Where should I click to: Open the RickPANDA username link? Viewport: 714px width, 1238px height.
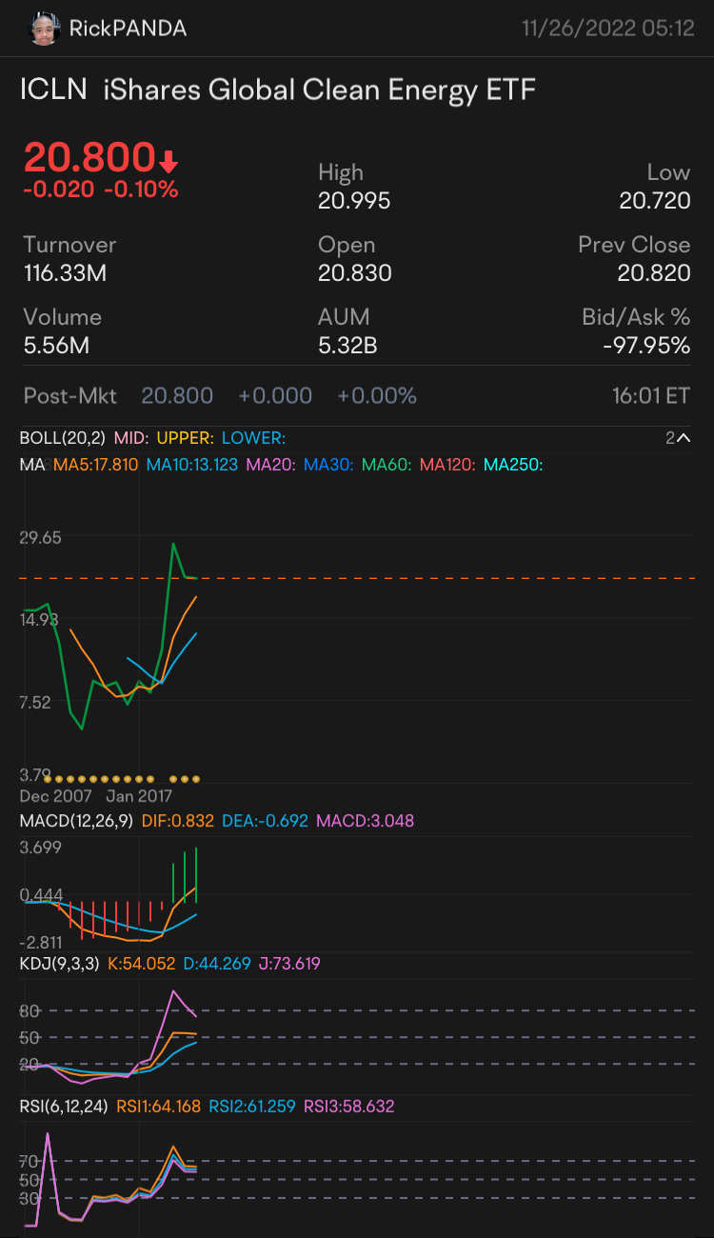[x=128, y=29]
